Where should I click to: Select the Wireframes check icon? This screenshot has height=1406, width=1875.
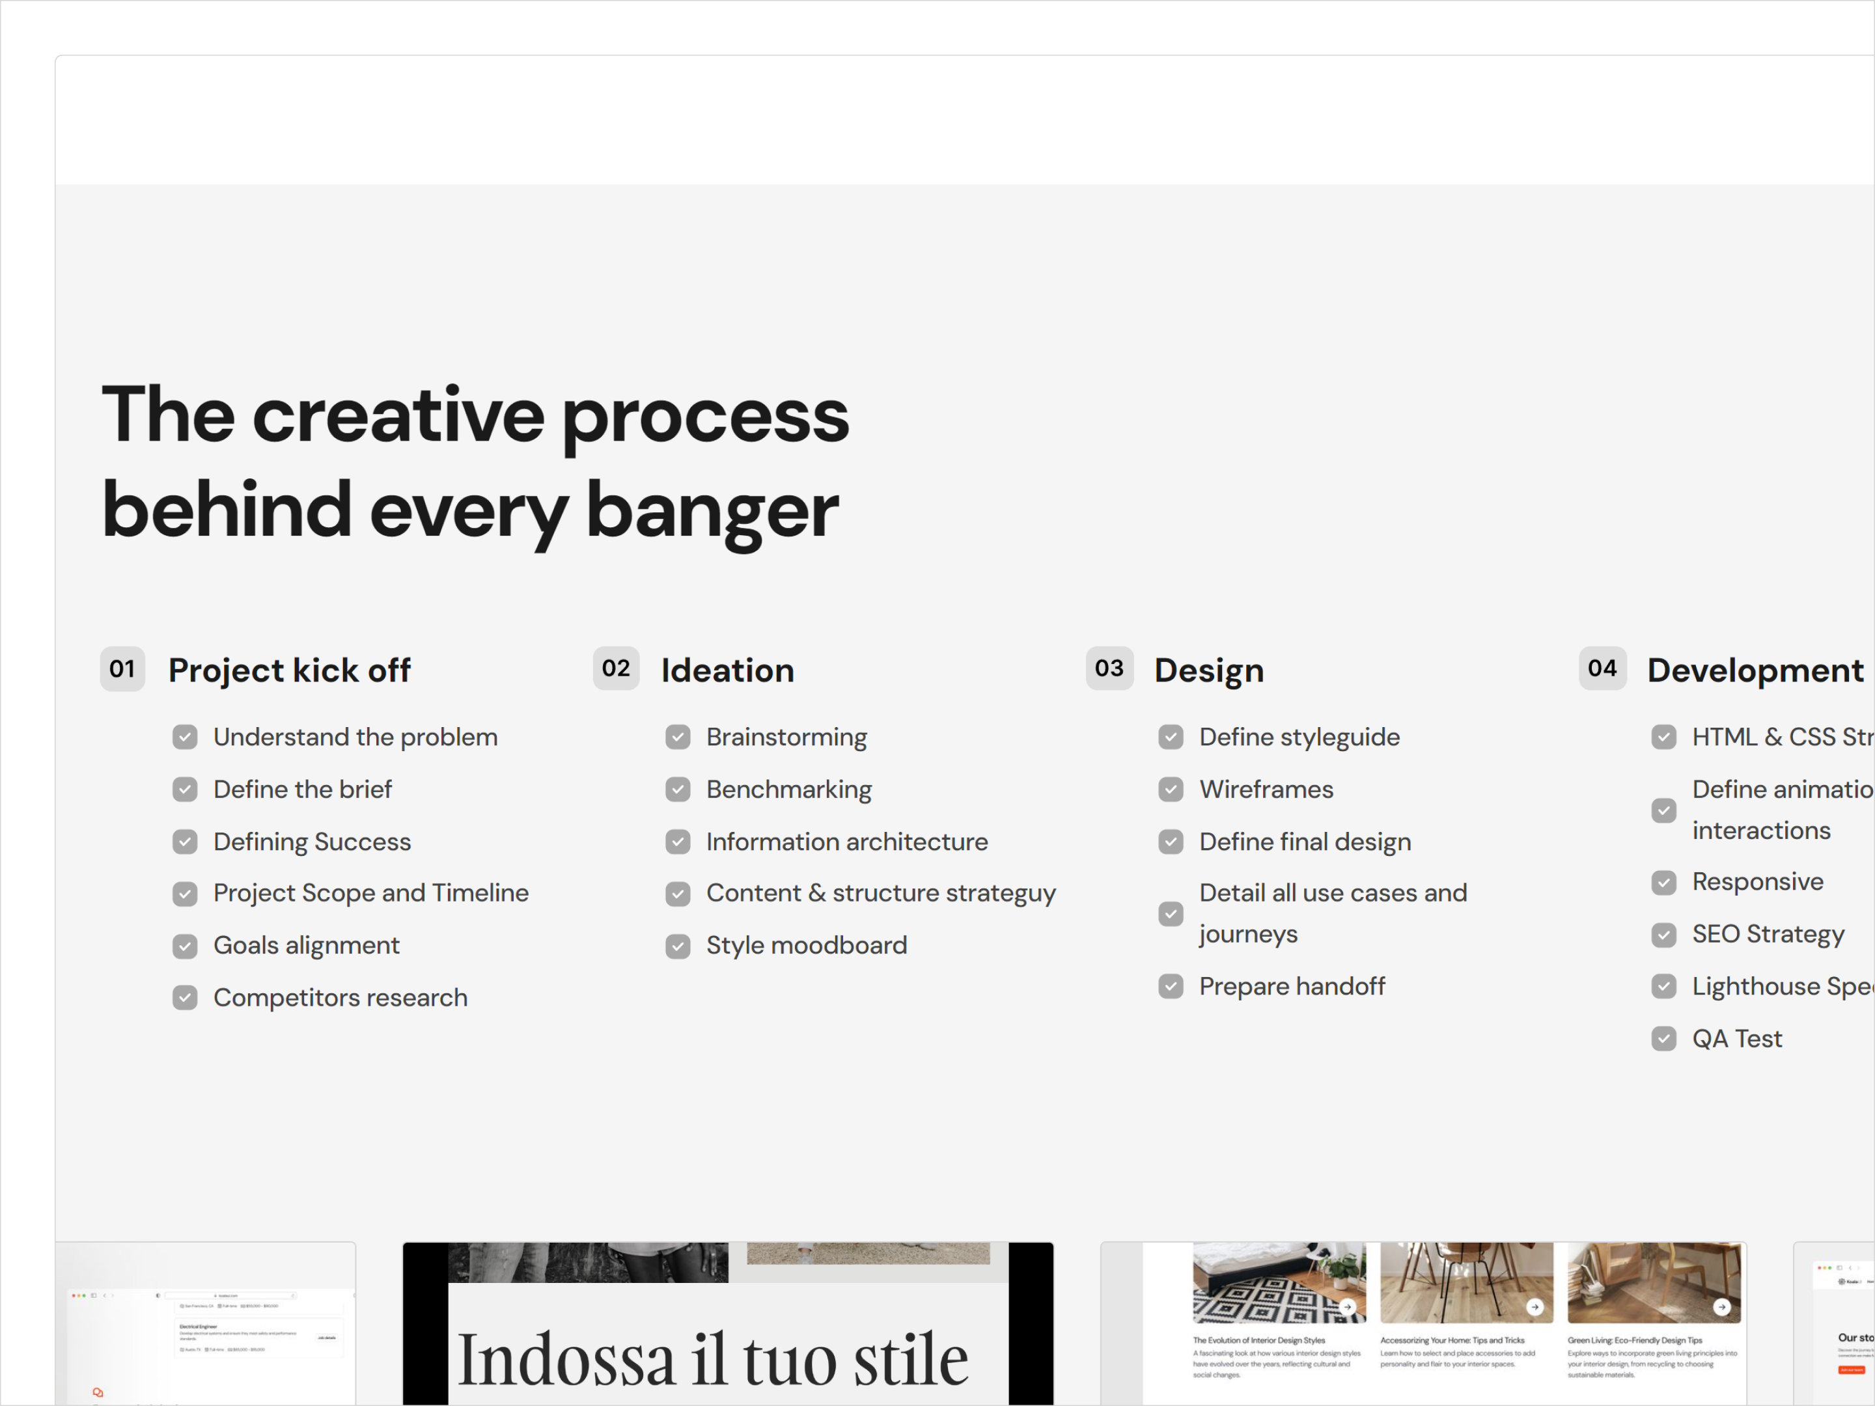click(x=1171, y=790)
